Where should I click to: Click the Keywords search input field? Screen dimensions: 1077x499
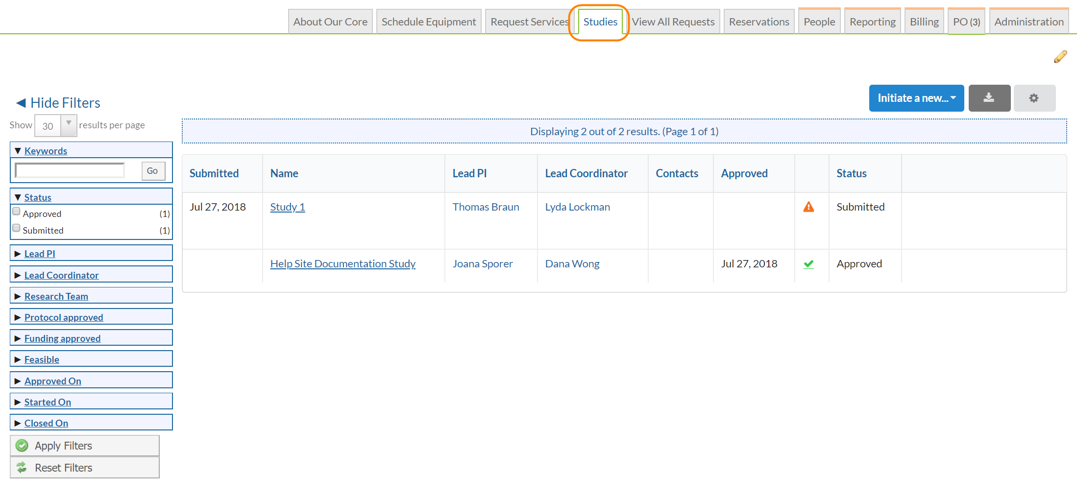[x=70, y=170]
